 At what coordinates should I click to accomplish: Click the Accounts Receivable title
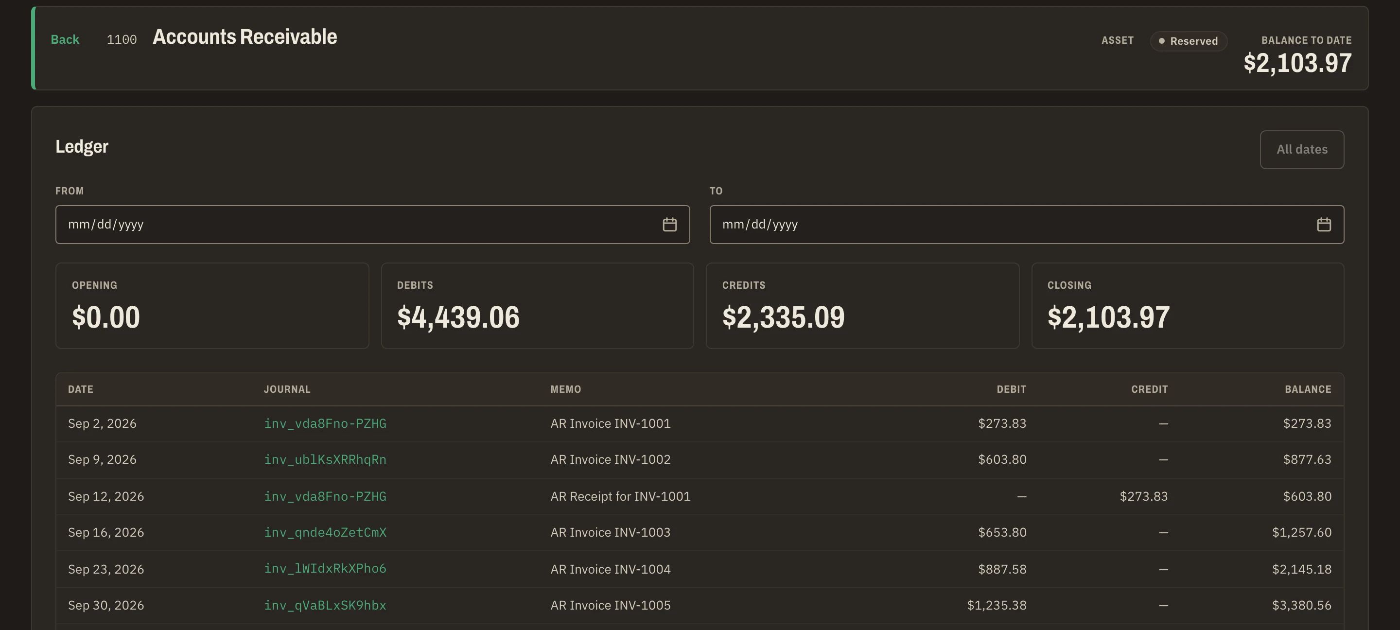point(245,37)
